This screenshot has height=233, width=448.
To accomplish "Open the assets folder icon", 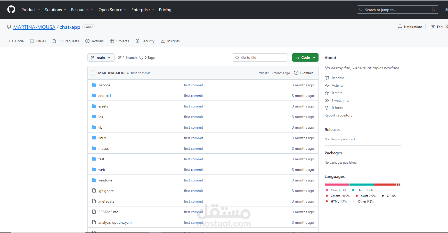I will click(x=94, y=106).
